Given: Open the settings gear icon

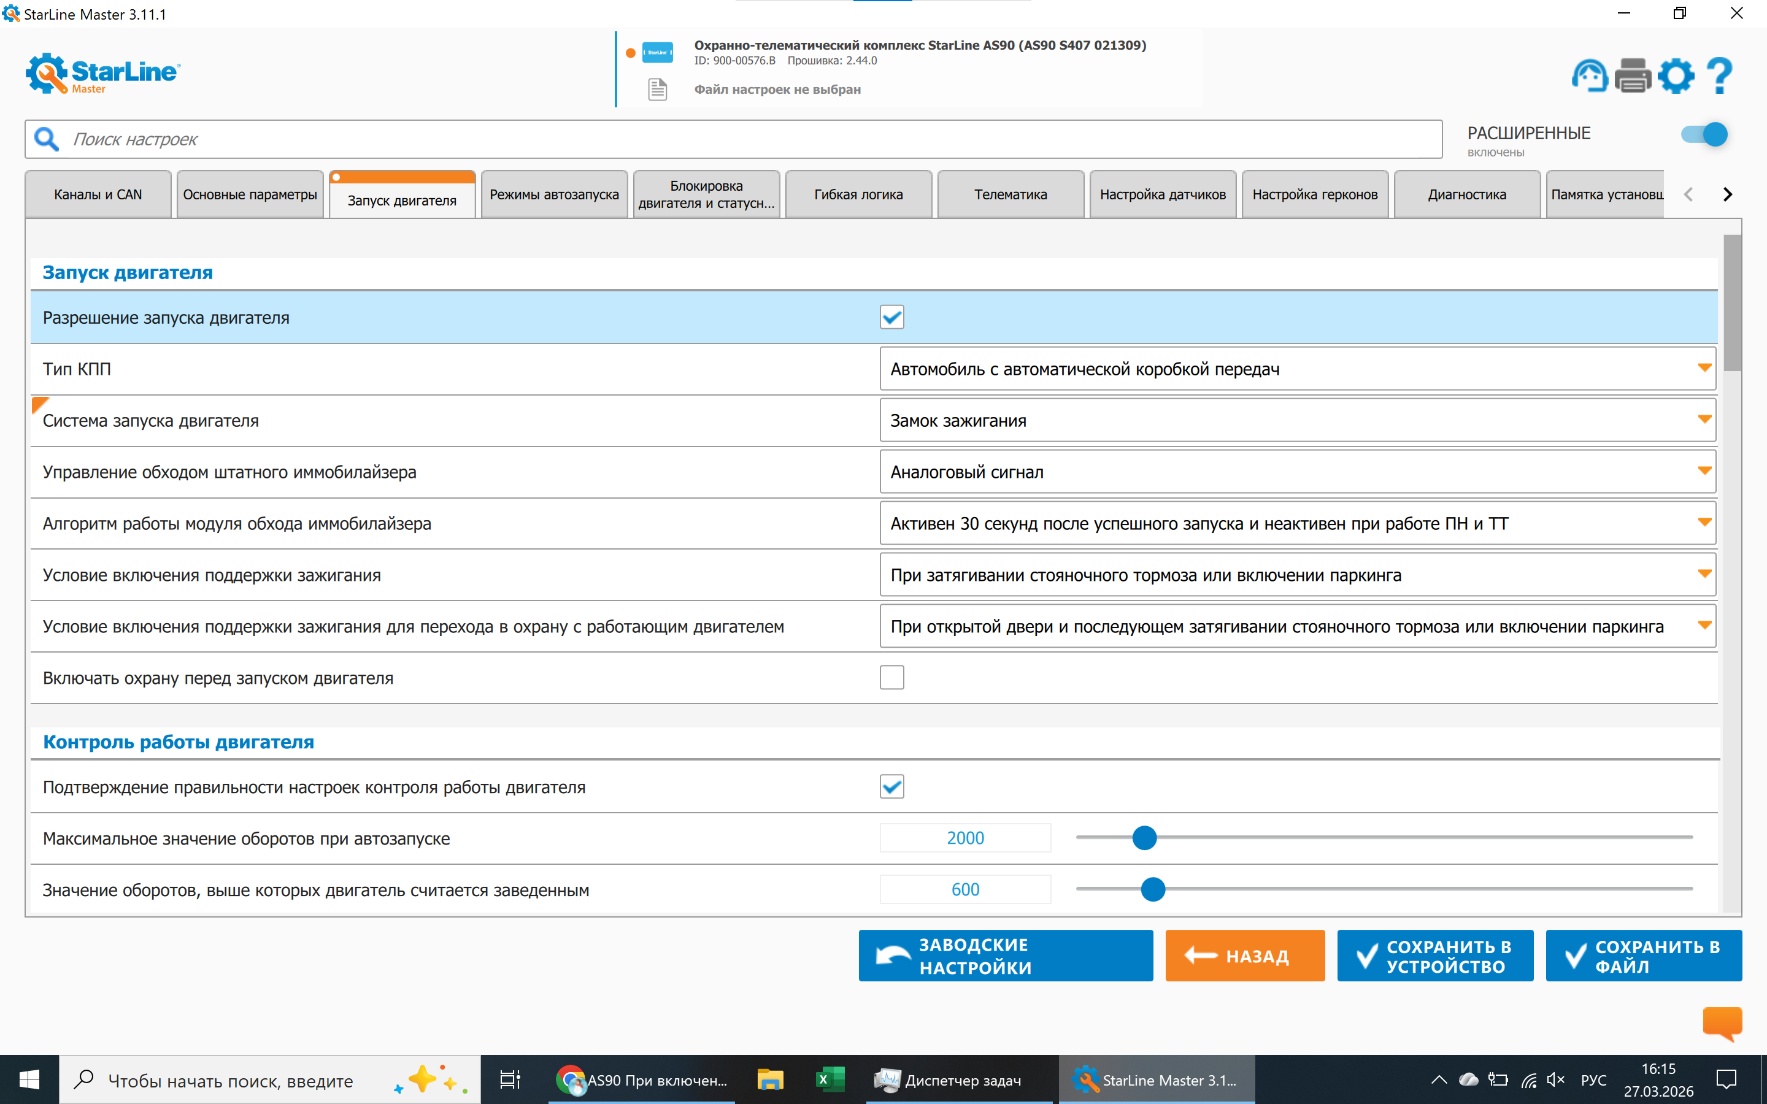Looking at the screenshot, I should point(1676,76).
